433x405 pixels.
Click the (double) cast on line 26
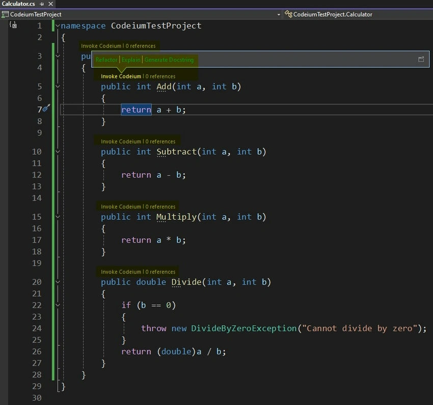pyautogui.click(x=176, y=352)
